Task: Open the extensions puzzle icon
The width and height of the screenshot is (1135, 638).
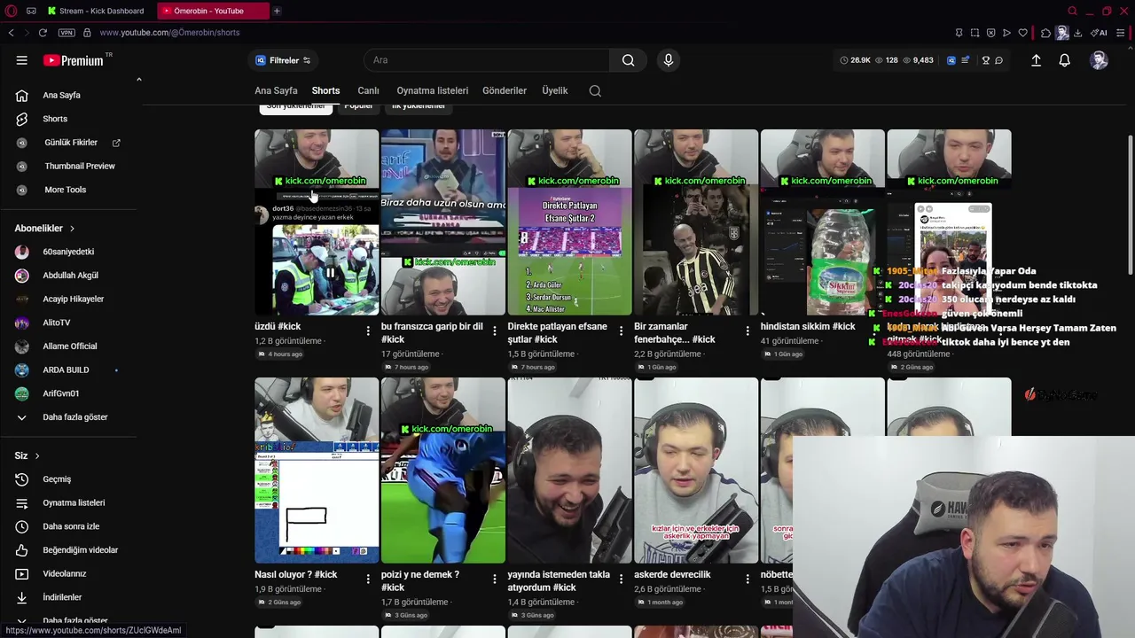Action: click(1045, 33)
